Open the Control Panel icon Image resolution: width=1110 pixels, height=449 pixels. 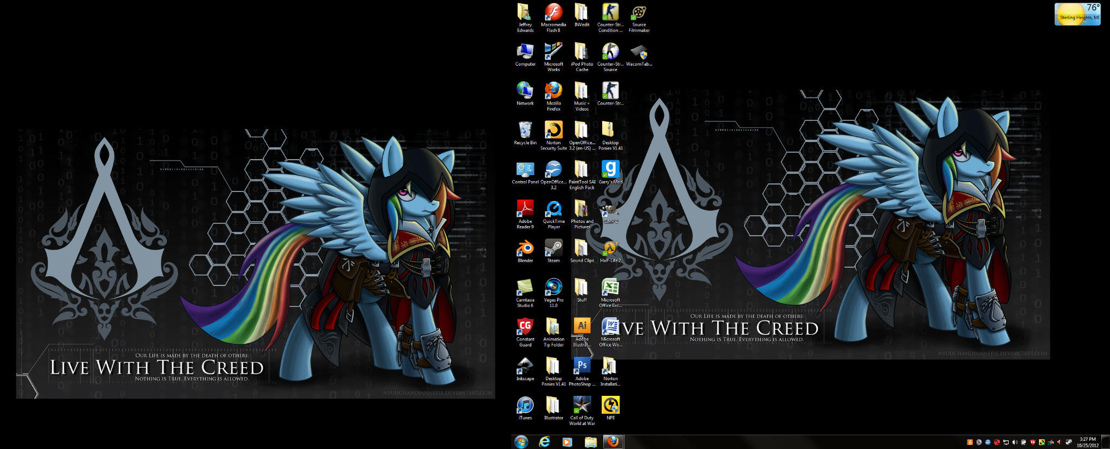pyautogui.click(x=525, y=173)
